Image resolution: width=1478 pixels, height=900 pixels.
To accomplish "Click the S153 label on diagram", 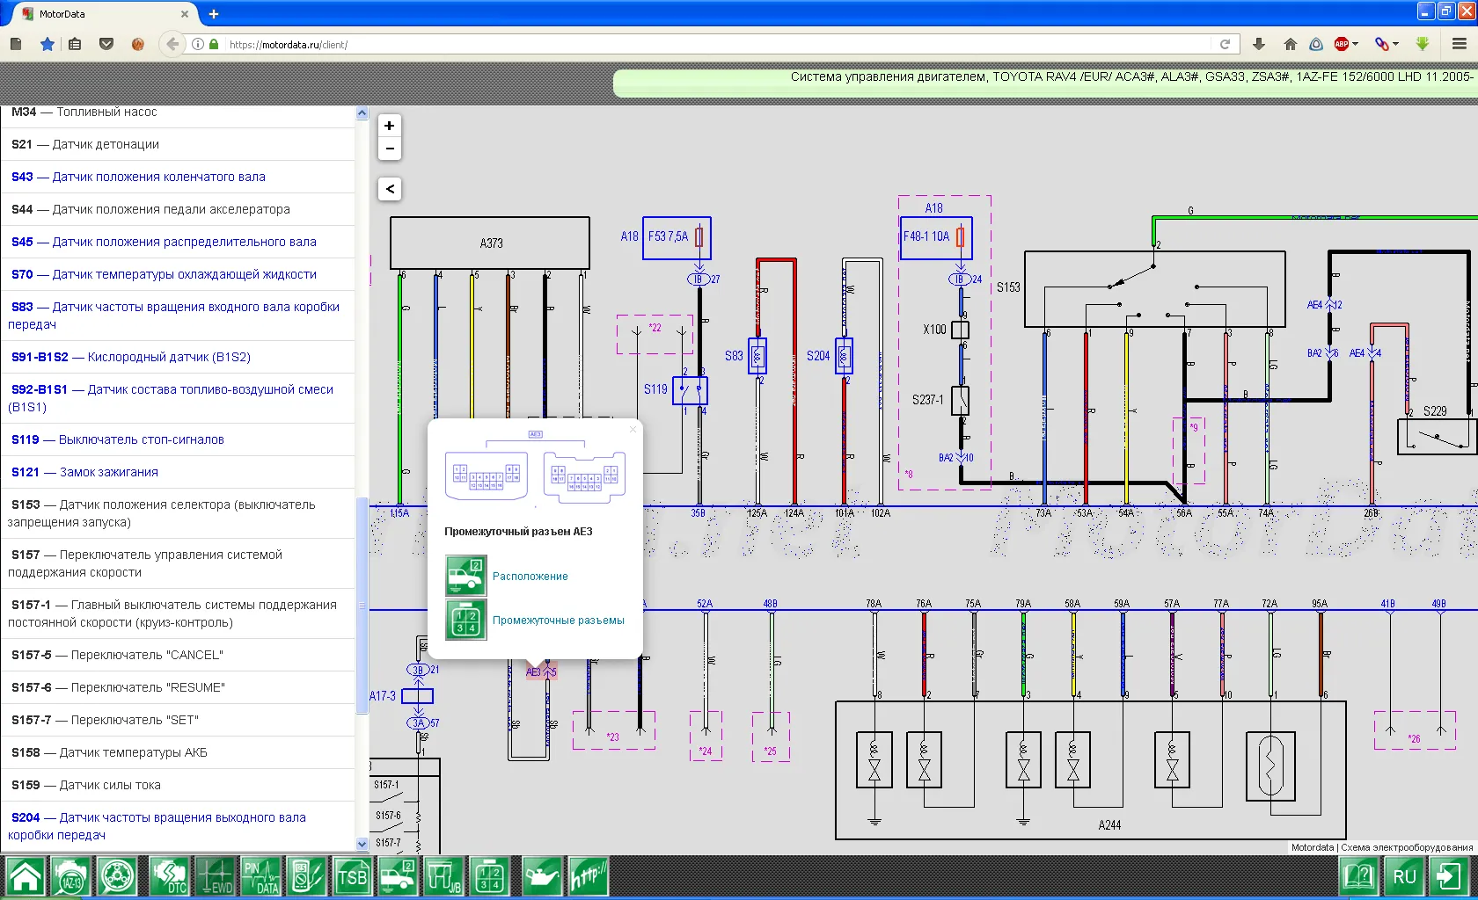I will (1008, 287).
